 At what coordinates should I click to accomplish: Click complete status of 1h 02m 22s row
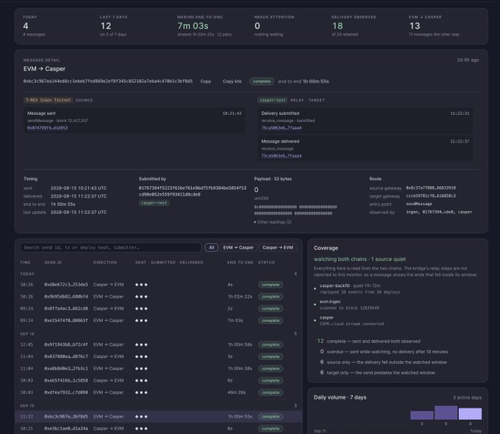tap(271, 296)
